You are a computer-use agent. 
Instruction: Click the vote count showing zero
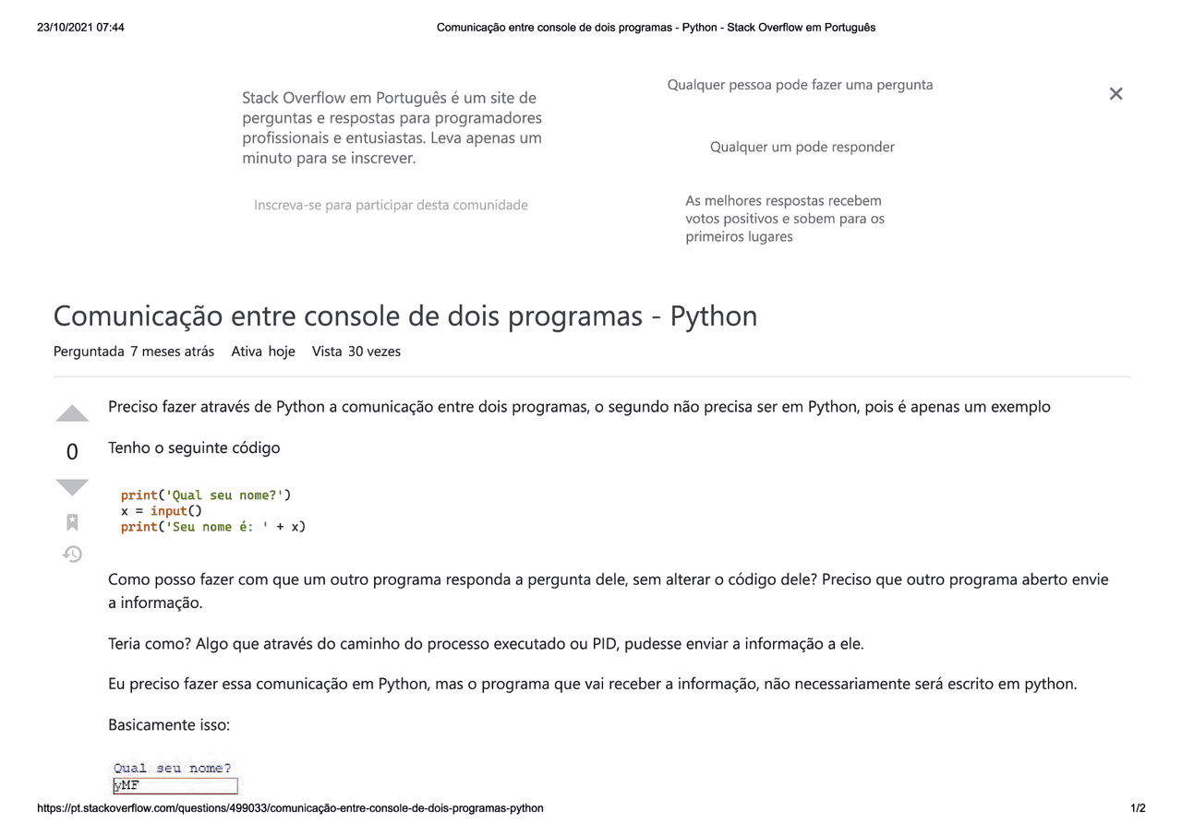72,451
